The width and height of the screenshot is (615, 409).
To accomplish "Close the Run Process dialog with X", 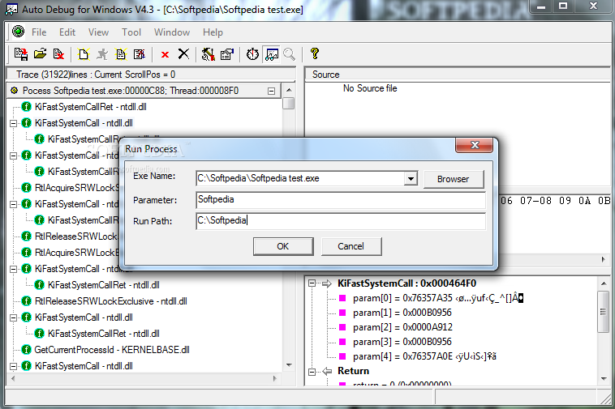I will (474, 145).
